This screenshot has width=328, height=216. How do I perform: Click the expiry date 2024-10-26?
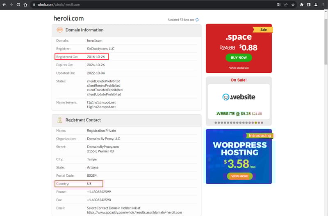click(96, 65)
